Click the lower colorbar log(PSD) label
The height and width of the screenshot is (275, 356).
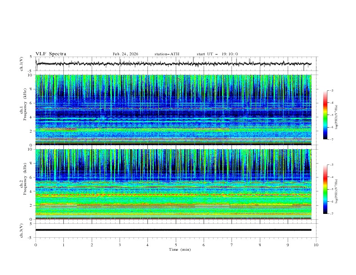click(336, 191)
